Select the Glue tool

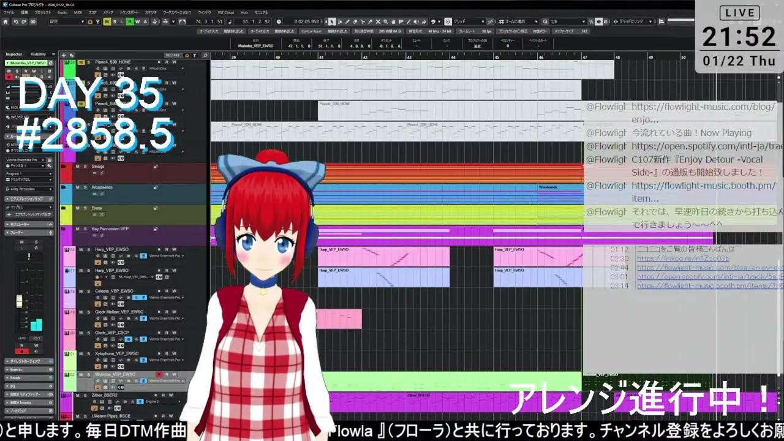[x=370, y=21]
